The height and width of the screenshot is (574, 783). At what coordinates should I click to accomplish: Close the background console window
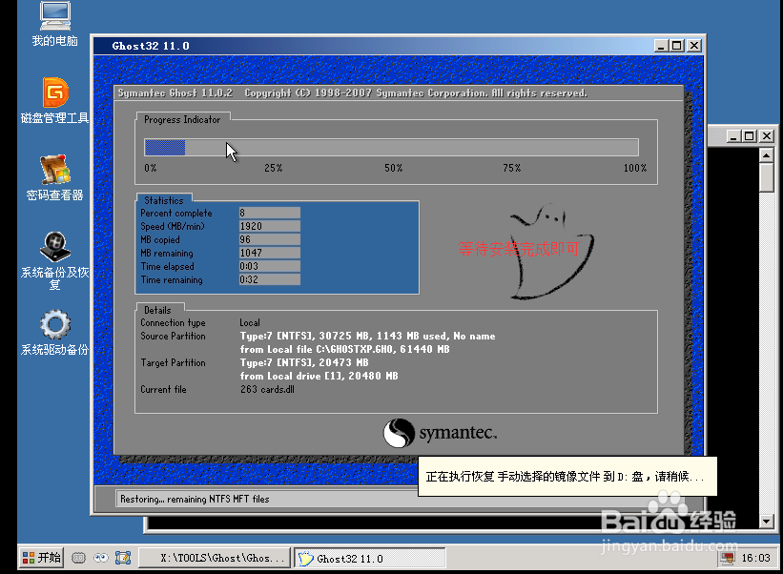(x=767, y=135)
